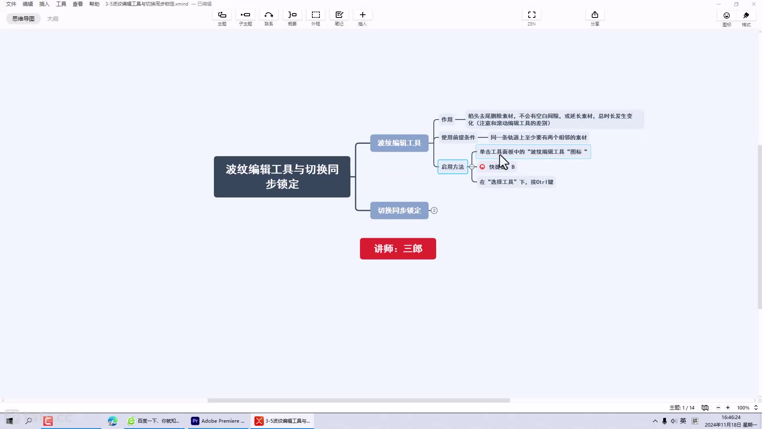Enter ZEN fullscreen mode

coord(531,15)
